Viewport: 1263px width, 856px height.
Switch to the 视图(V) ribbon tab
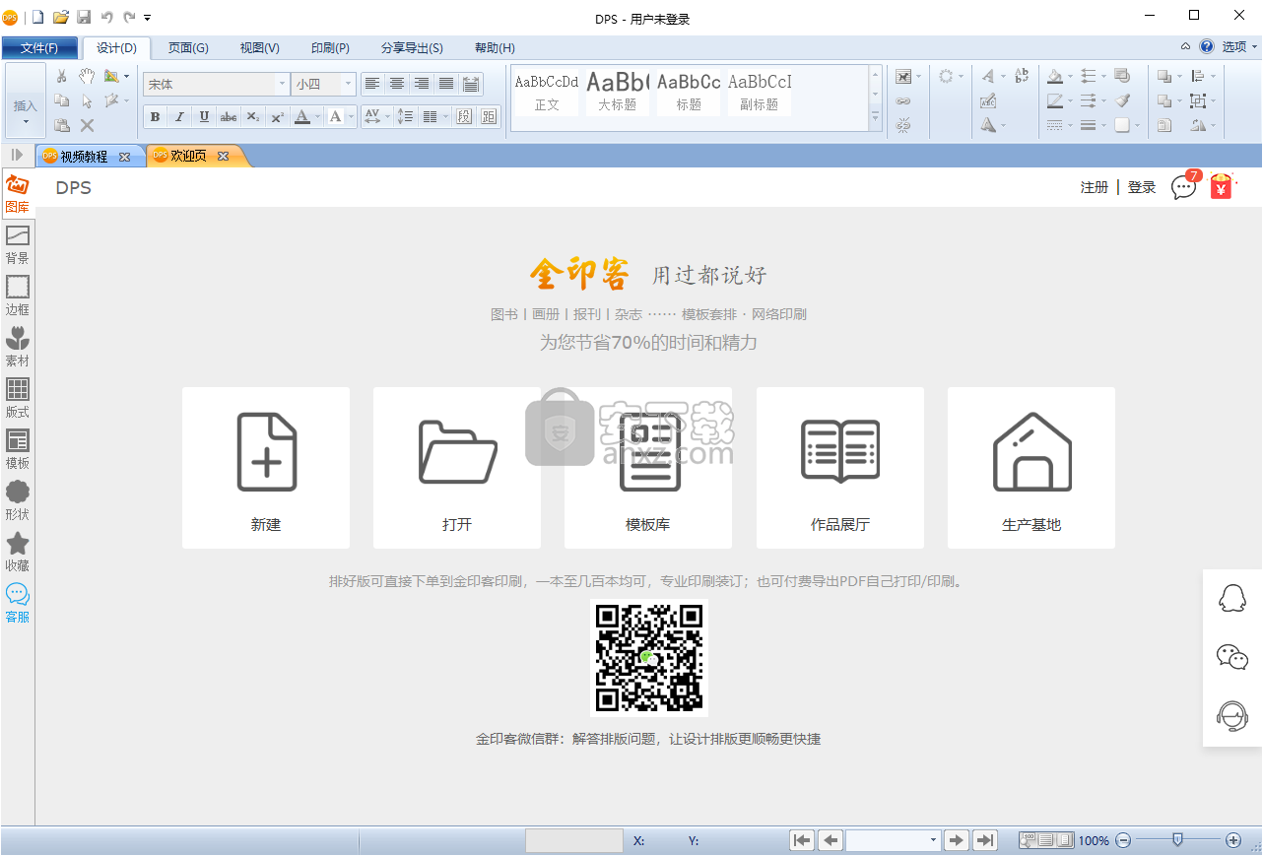pyautogui.click(x=260, y=48)
